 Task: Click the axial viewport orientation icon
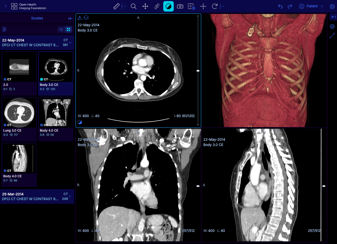coord(80,18)
